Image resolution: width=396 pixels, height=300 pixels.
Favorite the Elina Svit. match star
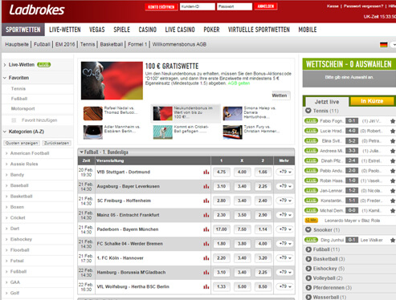(393, 141)
